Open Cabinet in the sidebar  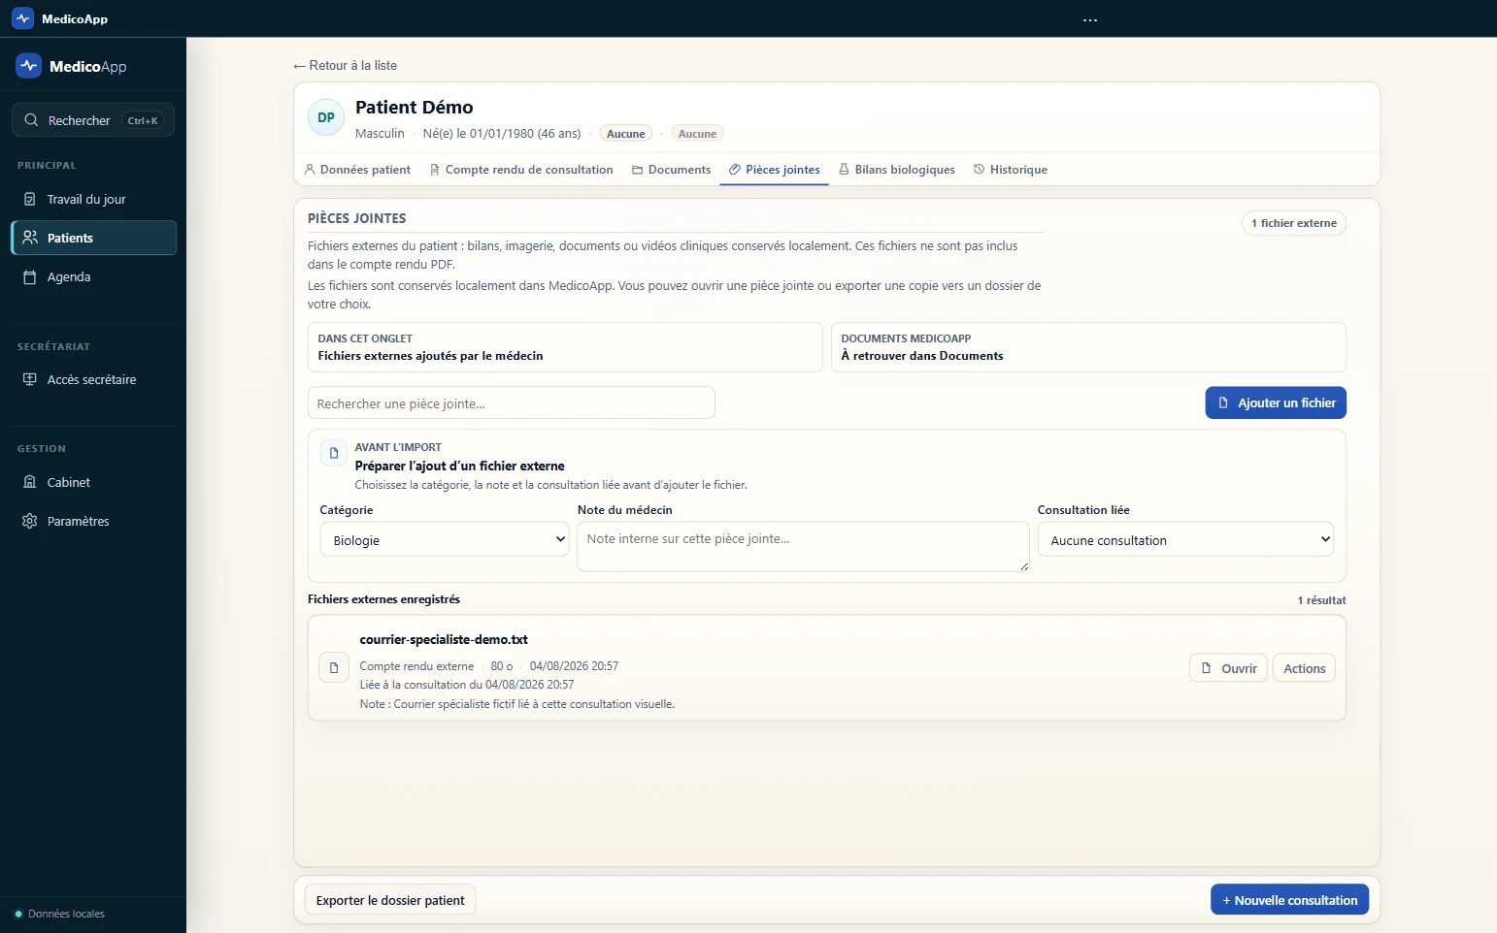click(x=93, y=482)
